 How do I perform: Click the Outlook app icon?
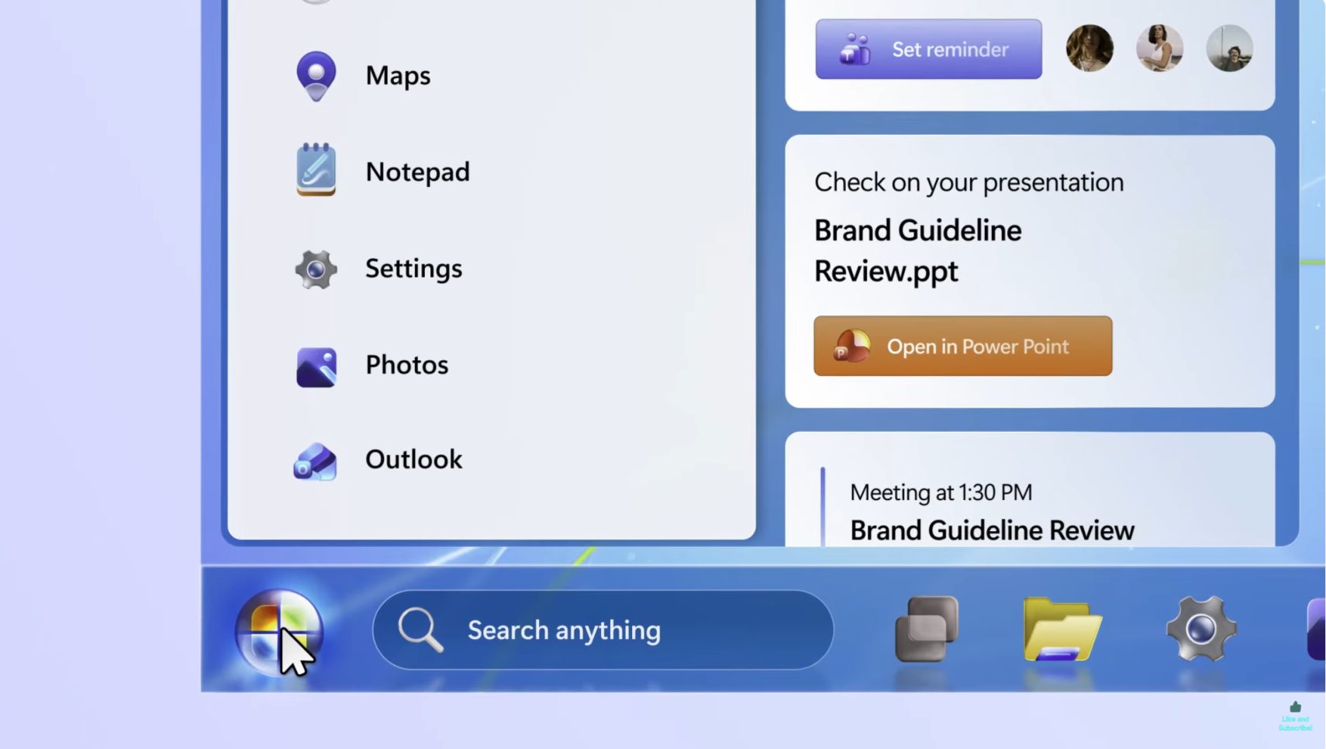[x=315, y=461]
